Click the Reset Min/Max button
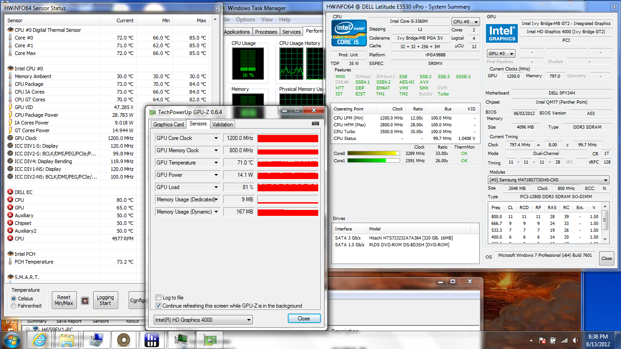Viewport: 621px width, 349px height. [x=64, y=300]
